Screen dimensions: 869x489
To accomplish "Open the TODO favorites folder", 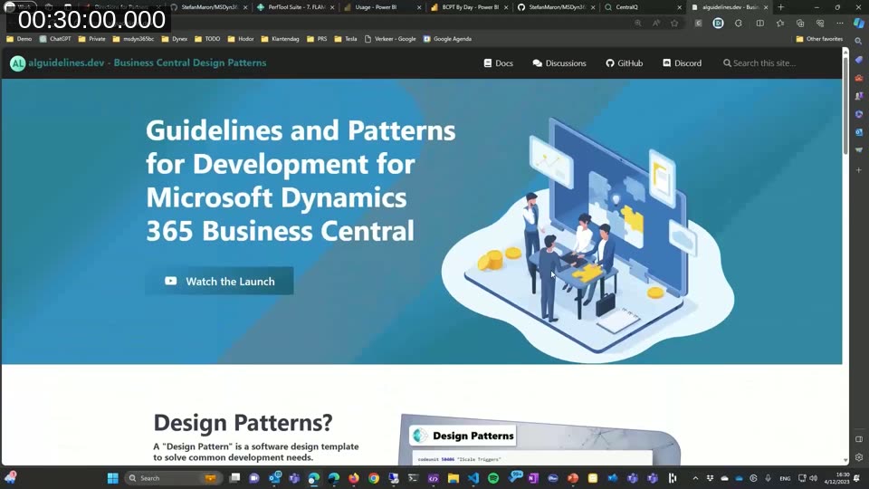I will [x=206, y=39].
